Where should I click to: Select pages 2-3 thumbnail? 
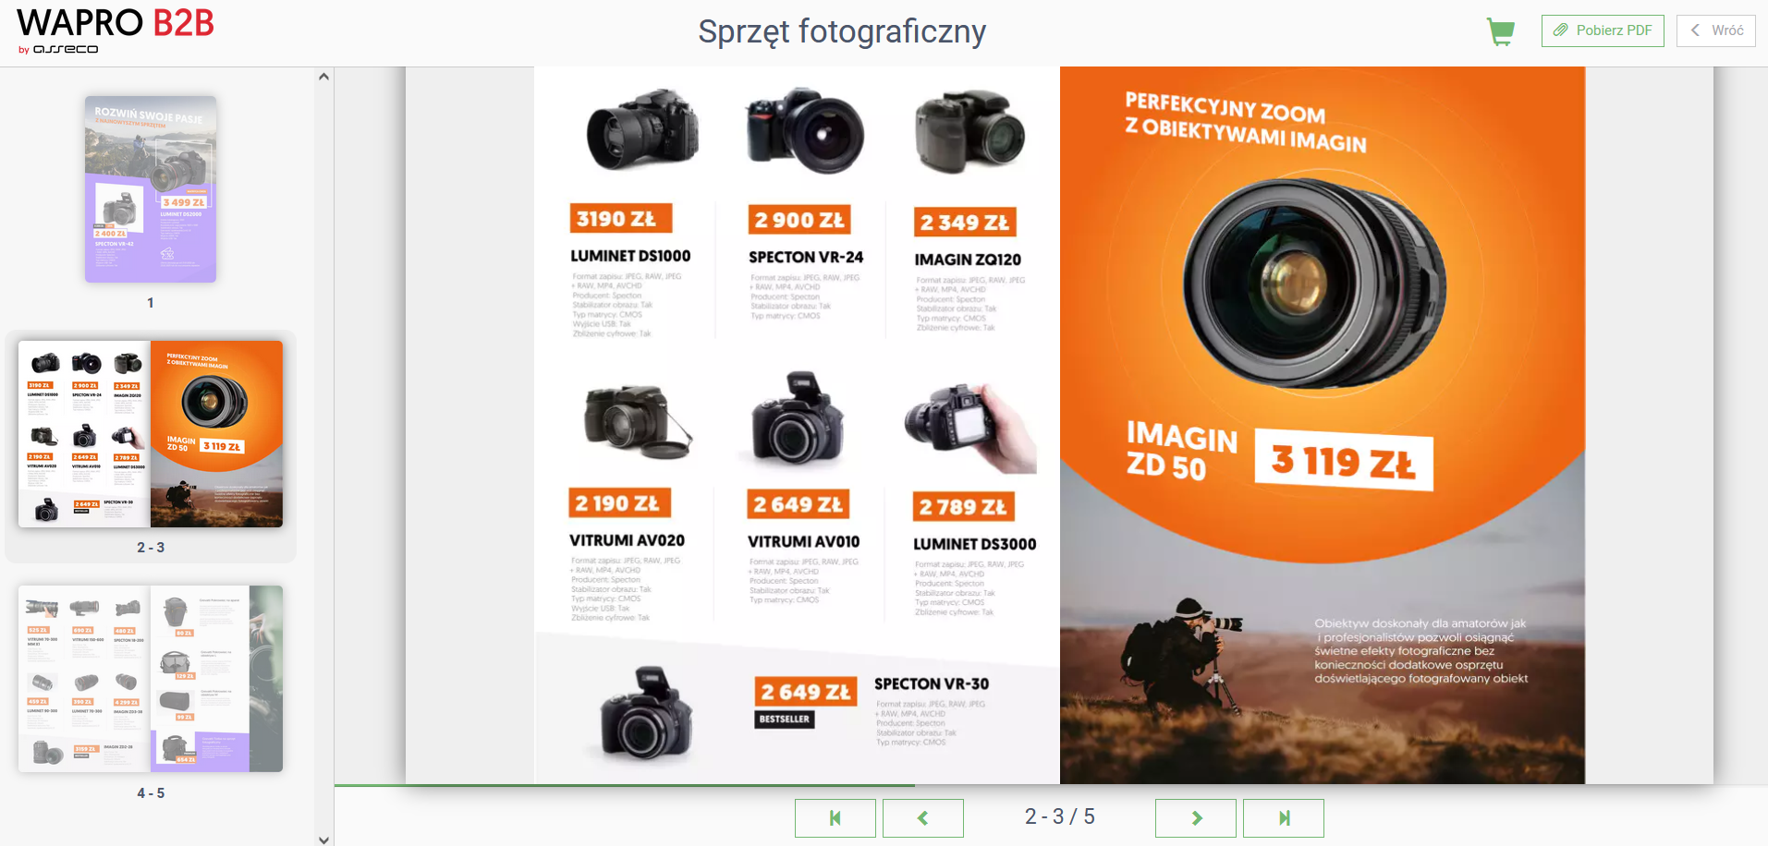click(x=151, y=434)
